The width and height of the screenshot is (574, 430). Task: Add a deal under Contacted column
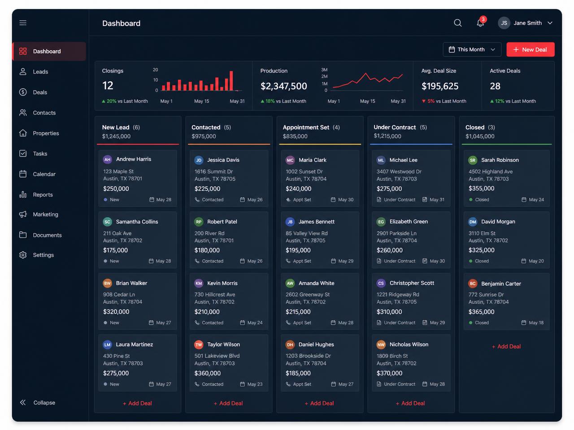pos(228,403)
